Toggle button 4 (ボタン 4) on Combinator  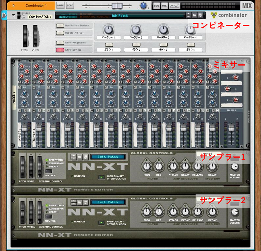click(x=191, y=45)
